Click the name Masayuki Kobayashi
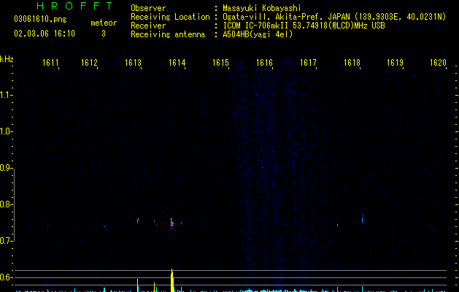Viewport: 459px width, 292px height. click(262, 8)
